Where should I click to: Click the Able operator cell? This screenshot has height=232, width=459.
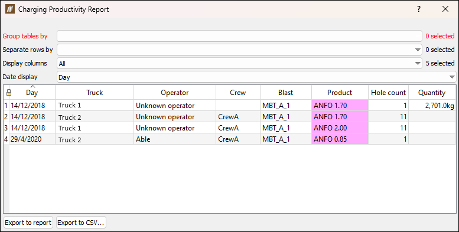pyautogui.click(x=175, y=139)
